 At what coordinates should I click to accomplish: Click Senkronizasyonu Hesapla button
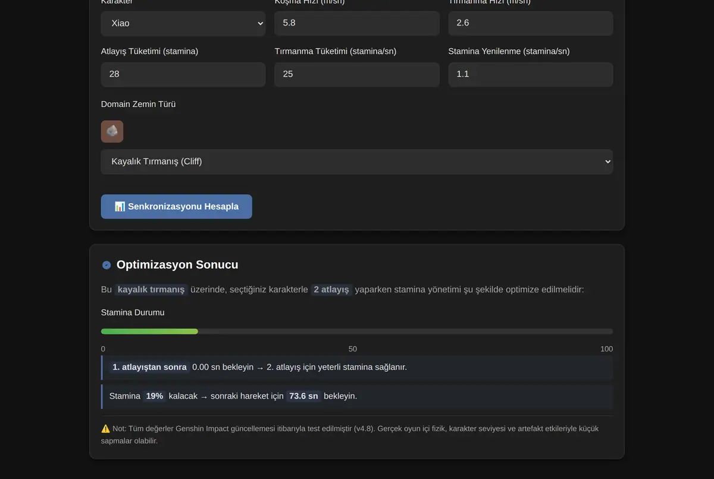tap(177, 207)
